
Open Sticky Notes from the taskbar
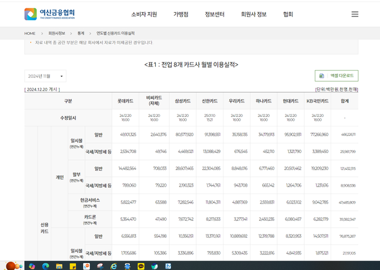tap(73, 266)
